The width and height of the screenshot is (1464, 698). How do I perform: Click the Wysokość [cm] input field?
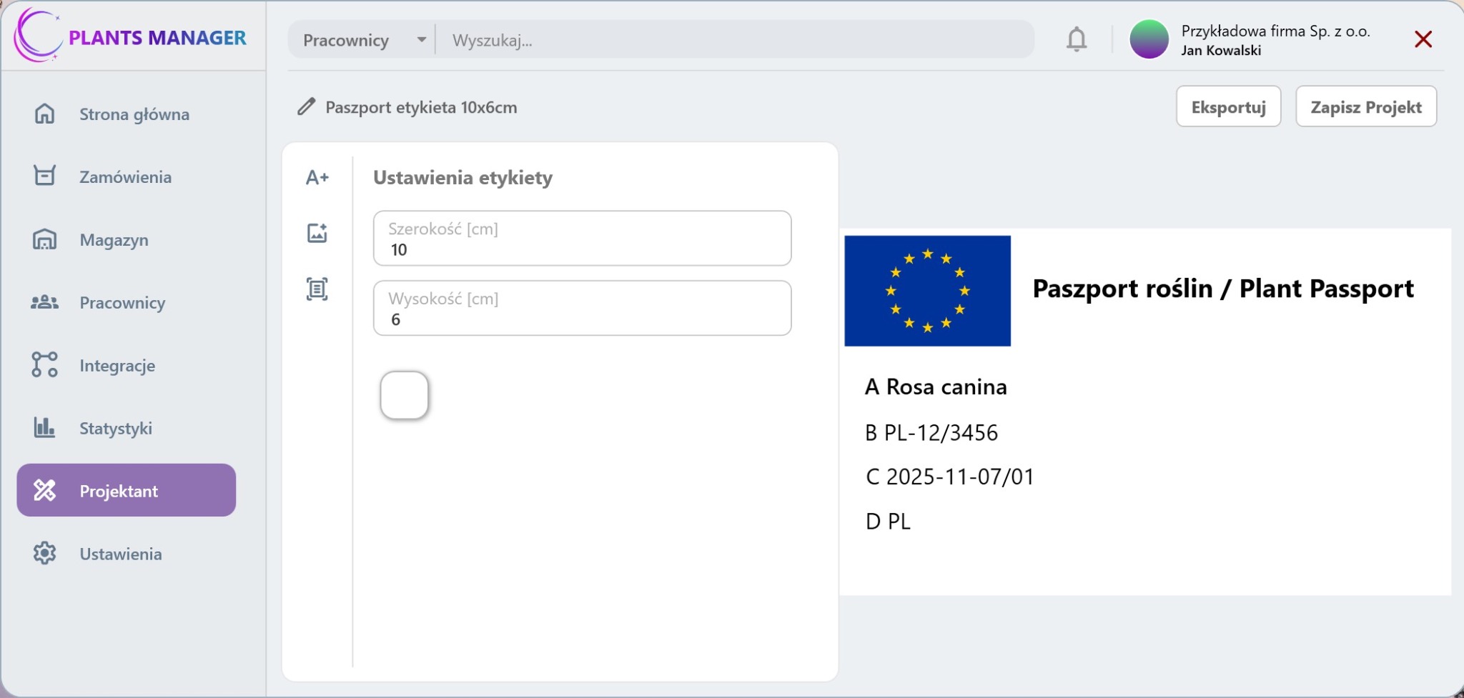(582, 309)
